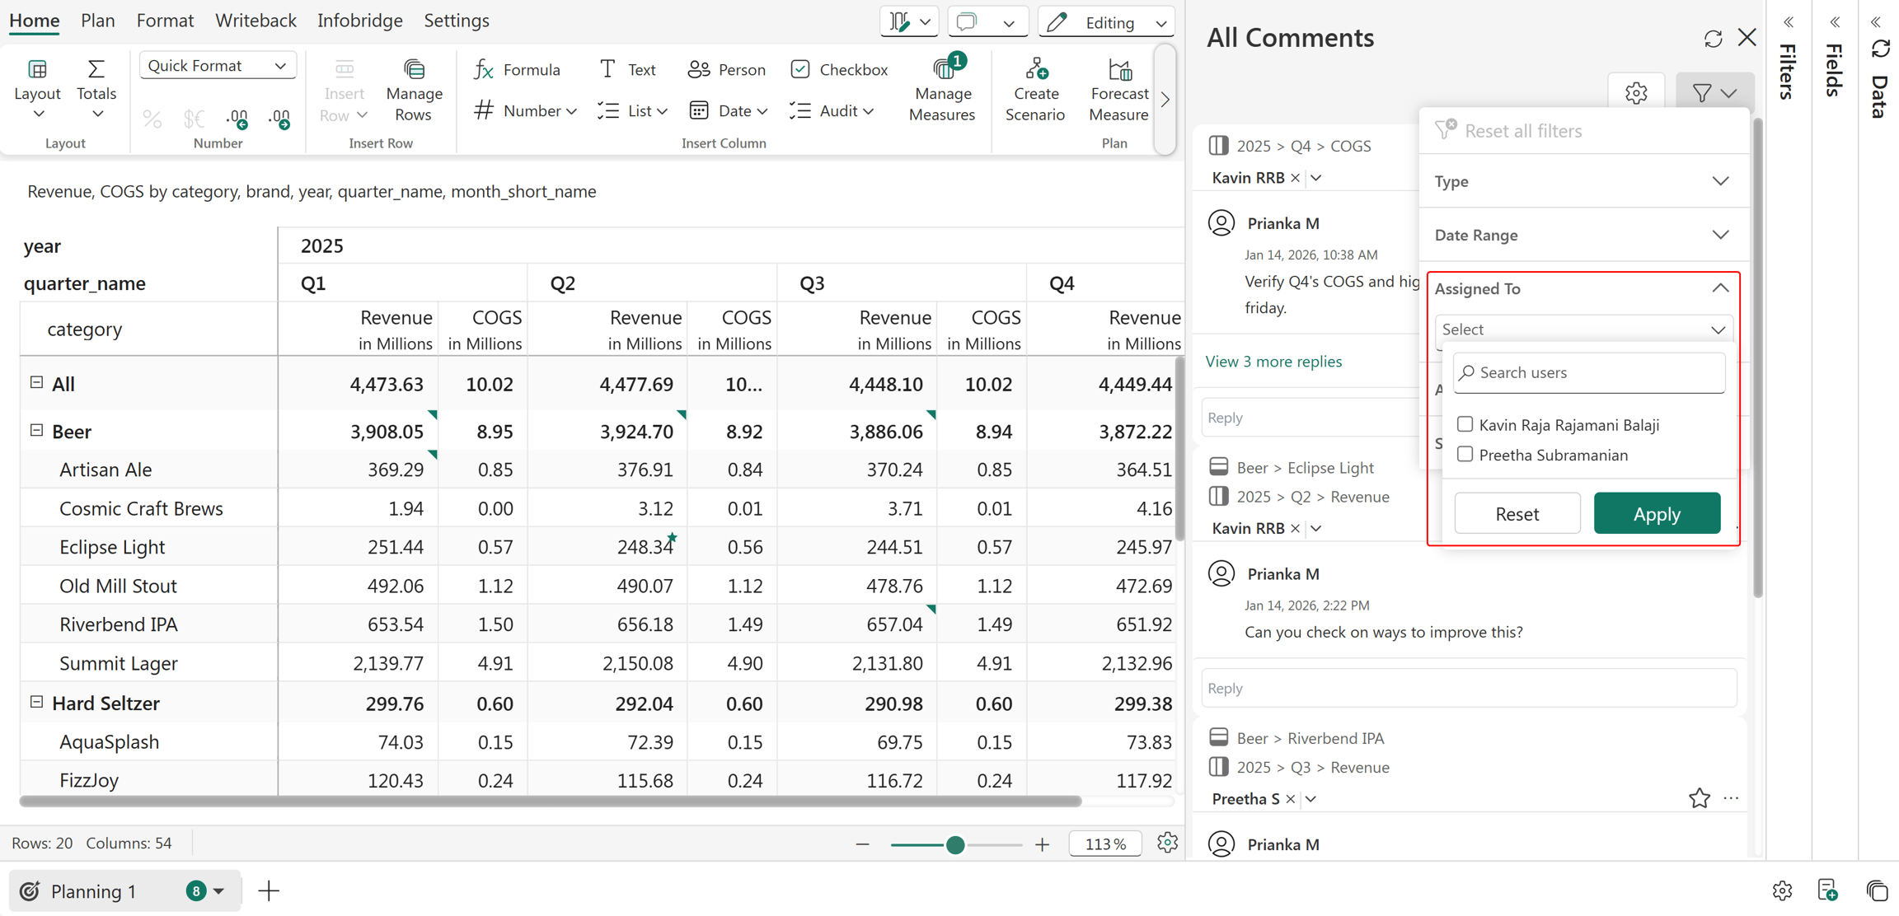Refresh the All Comments panel

click(1713, 39)
